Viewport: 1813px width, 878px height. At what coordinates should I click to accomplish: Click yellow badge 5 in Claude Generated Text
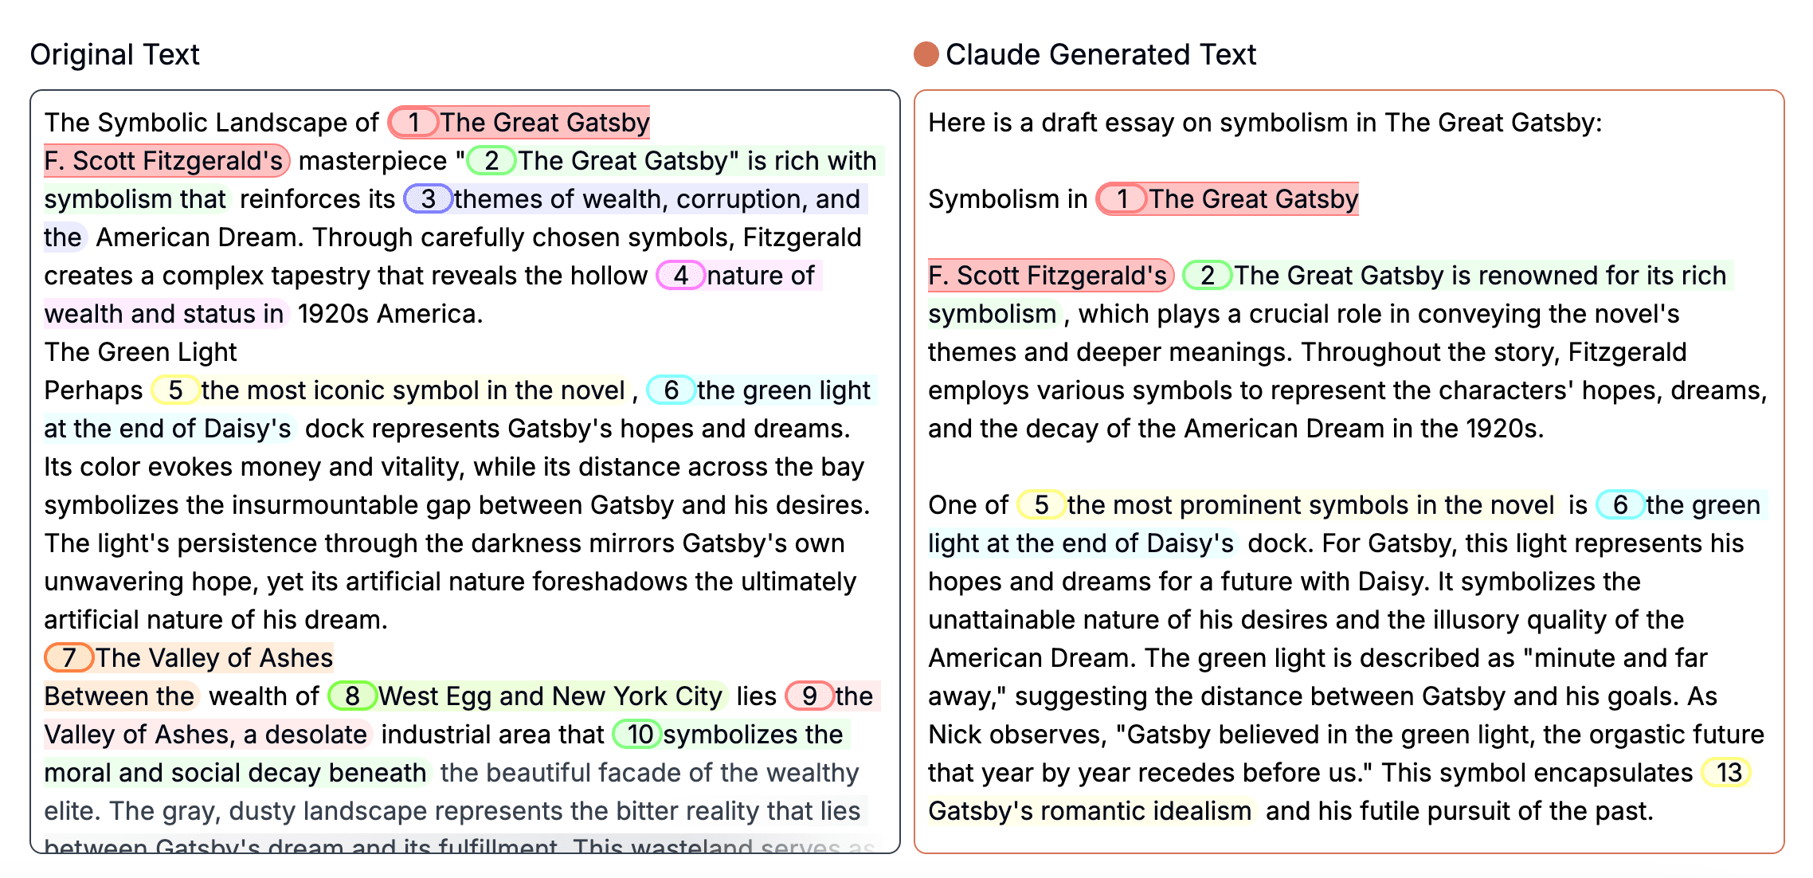tap(1041, 504)
